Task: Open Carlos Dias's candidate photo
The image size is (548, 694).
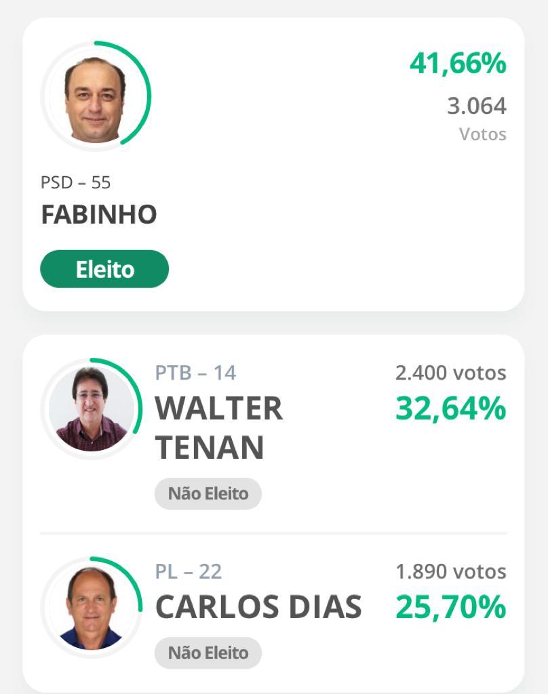Action: (92, 607)
